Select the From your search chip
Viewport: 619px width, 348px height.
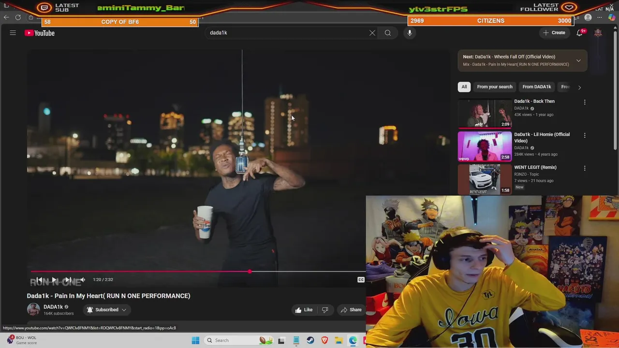click(495, 87)
